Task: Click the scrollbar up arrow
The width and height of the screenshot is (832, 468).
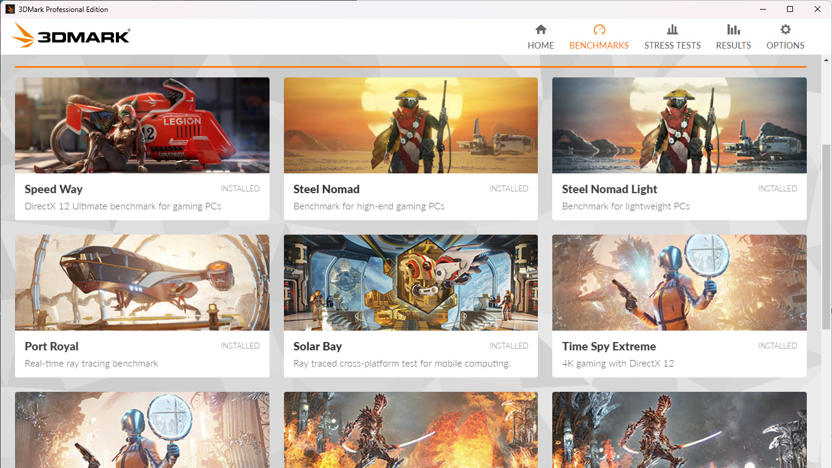Action: click(x=827, y=59)
